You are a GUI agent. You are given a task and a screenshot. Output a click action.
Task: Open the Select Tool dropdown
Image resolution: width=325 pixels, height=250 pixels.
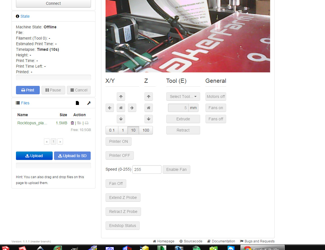(183, 97)
